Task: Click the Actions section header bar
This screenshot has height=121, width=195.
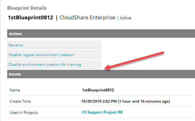Action: [x=101, y=34]
